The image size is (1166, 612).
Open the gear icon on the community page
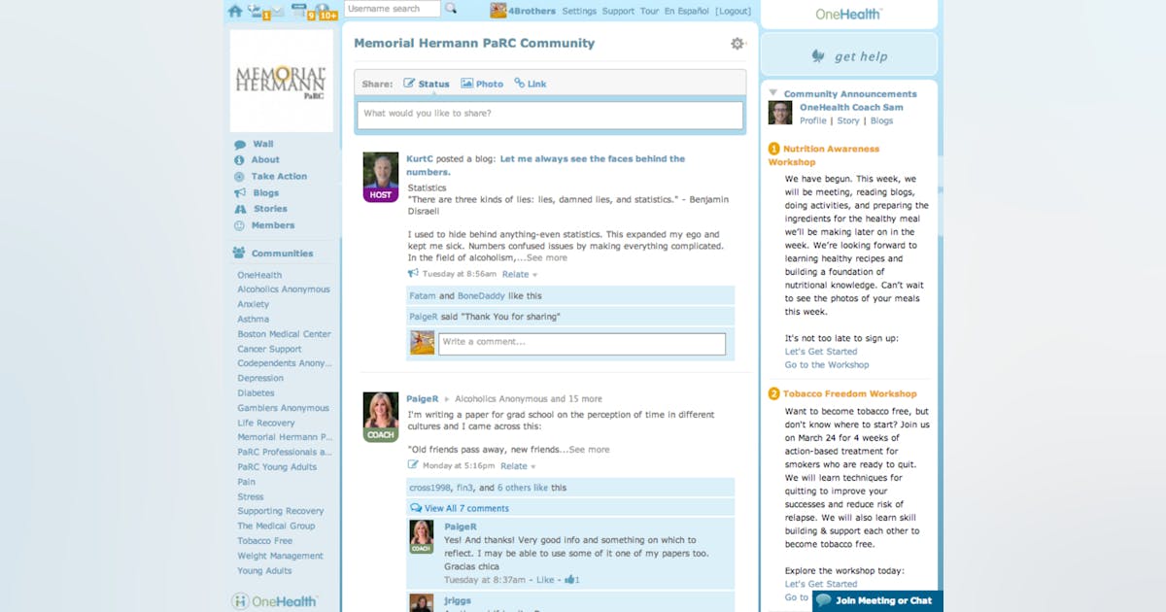click(x=737, y=43)
